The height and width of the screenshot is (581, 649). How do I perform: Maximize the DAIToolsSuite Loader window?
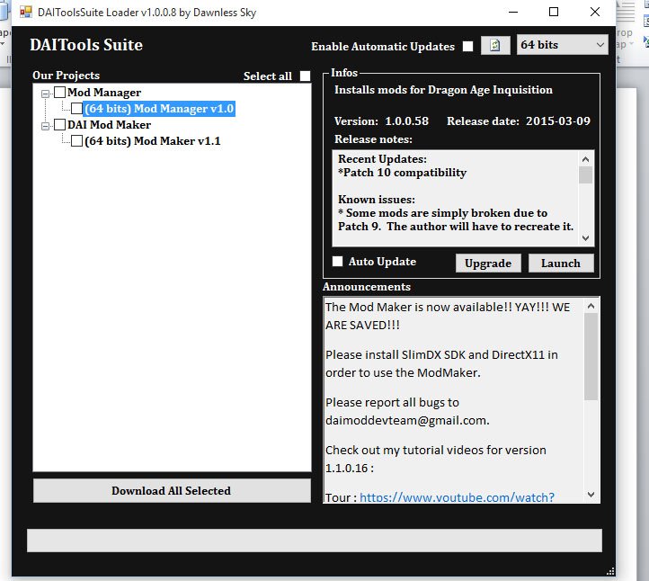coord(554,12)
